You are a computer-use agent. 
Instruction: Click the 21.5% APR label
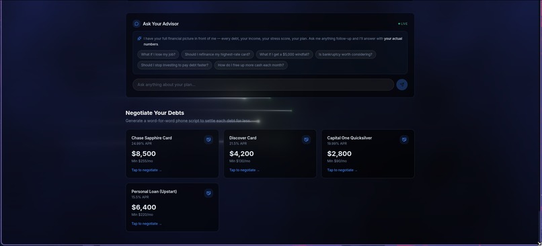click(238, 144)
